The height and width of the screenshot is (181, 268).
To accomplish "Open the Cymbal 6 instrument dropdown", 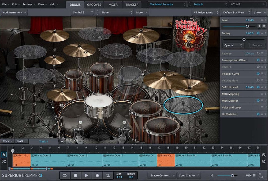I will point(83,13).
